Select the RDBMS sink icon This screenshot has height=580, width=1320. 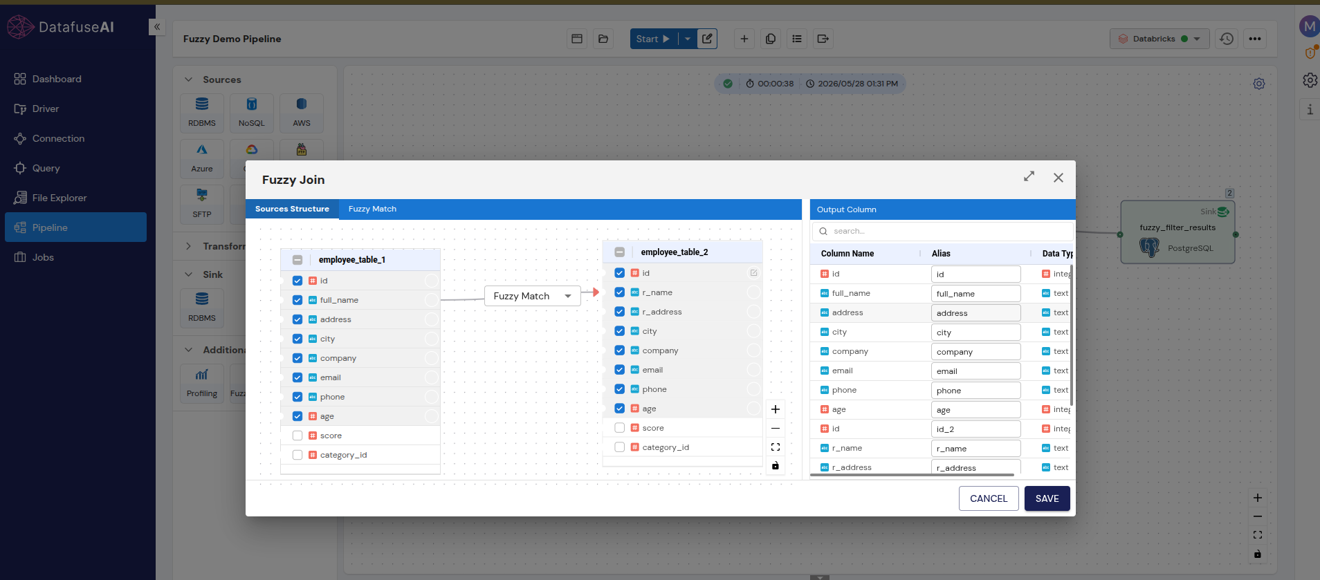(x=202, y=308)
